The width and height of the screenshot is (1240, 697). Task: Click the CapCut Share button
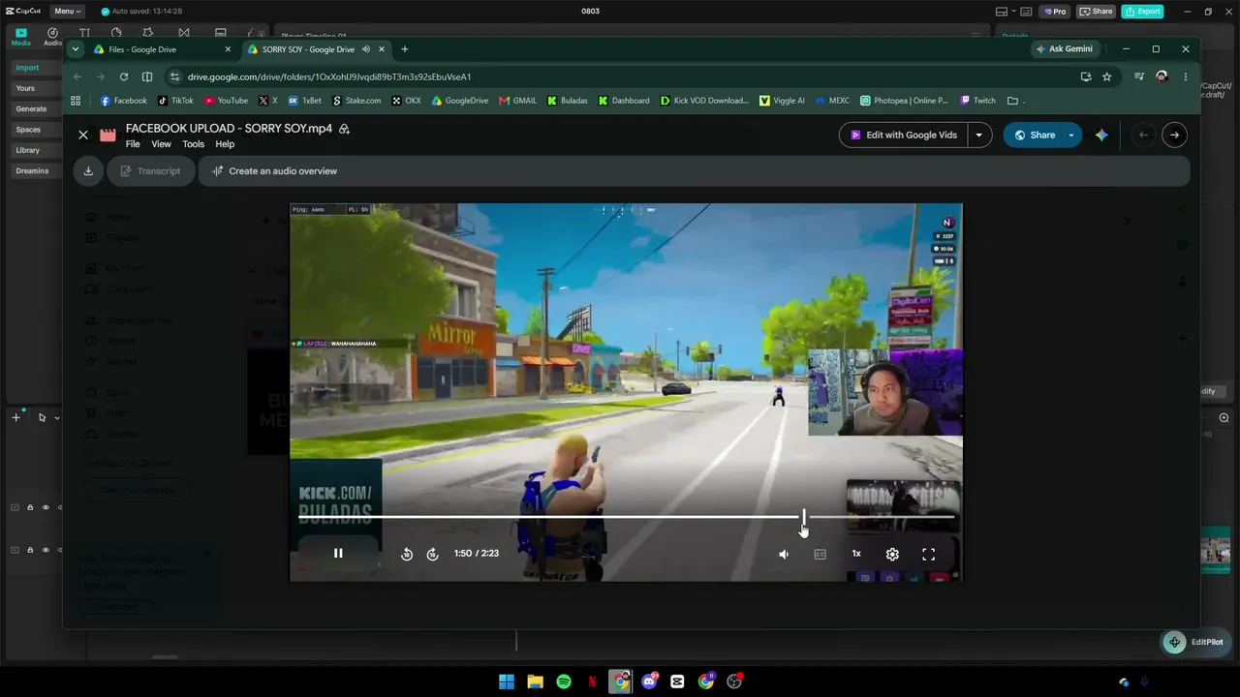point(1097,12)
